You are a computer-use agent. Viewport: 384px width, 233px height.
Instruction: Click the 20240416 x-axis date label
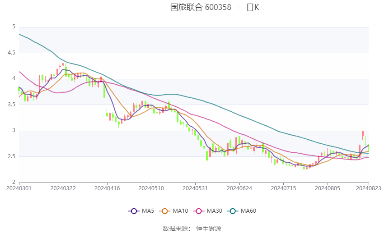coord(107,188)
